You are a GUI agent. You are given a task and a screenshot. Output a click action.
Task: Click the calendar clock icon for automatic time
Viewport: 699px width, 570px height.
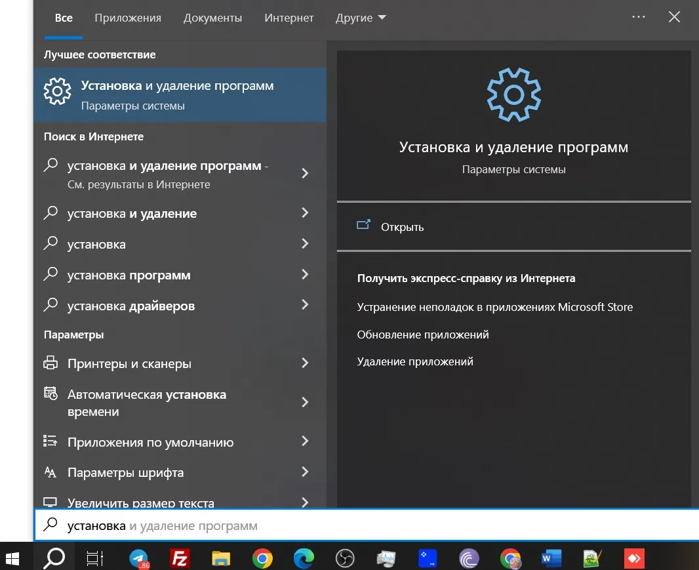[50, 394]
